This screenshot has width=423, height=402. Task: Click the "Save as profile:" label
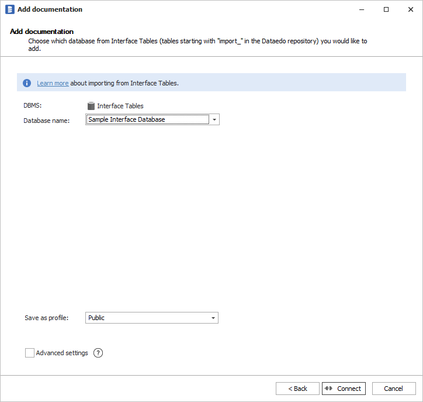point(46,318)
